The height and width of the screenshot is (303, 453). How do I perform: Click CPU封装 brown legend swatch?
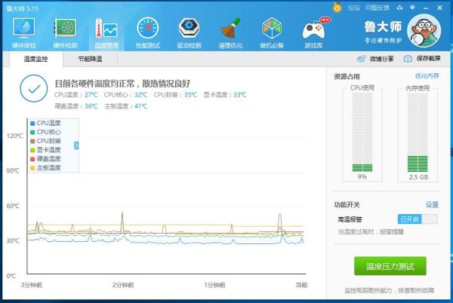coord(32,141)
